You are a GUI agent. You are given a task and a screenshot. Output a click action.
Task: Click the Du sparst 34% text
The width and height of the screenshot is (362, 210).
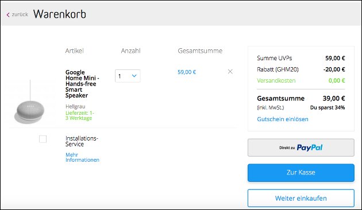328,108
